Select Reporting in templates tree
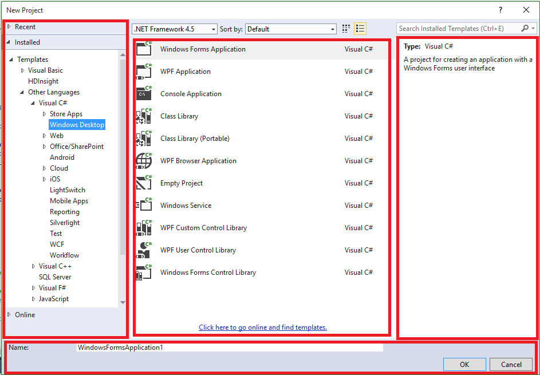This screenshot has width=540, height=375. (x=64, y=212)
